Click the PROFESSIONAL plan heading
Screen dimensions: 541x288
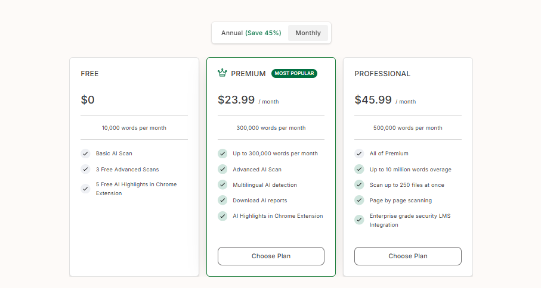point(382,74)
